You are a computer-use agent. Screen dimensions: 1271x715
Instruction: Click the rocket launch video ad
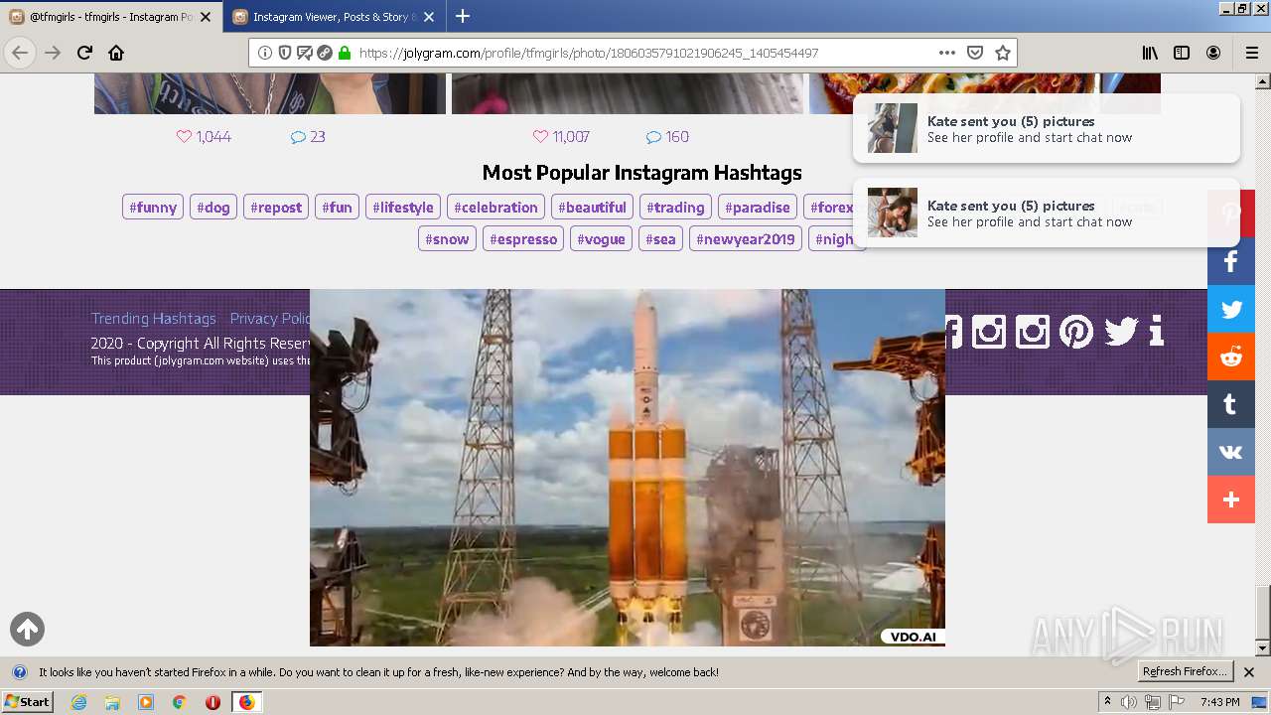point(628,468)
